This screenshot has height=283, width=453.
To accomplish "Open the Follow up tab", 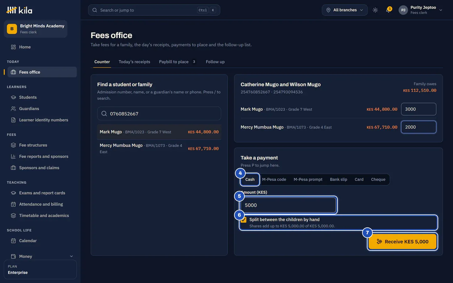I will 215,62.
